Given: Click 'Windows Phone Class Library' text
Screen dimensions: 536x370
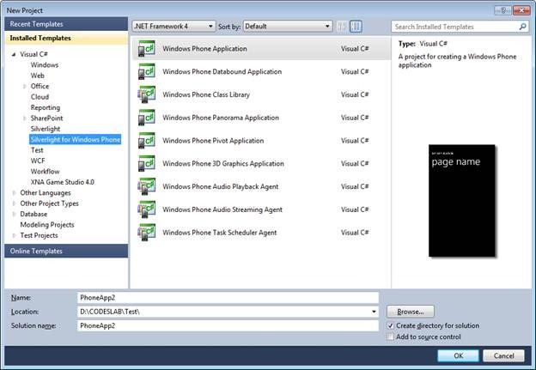Looking at the screenshot, I should [206, 94].
